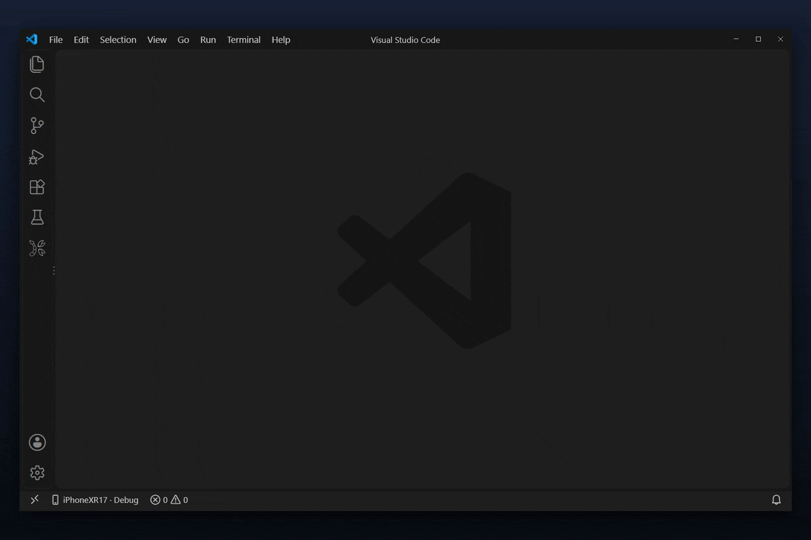Open the View menu
Screen dimensions: 811x540
[x=157, y=39]
